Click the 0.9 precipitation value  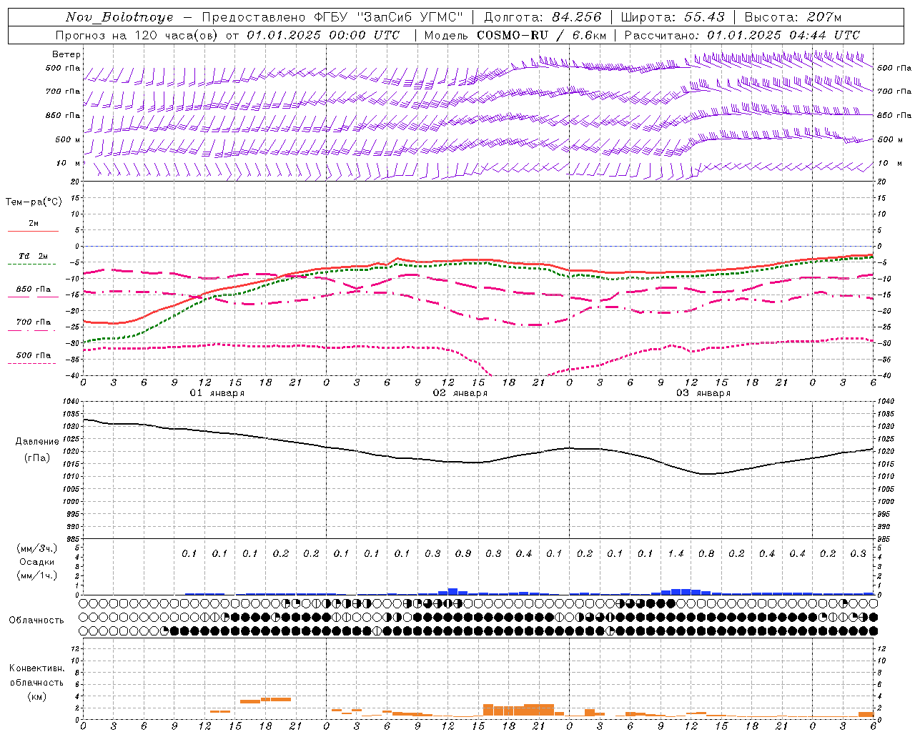pos(463,553)
